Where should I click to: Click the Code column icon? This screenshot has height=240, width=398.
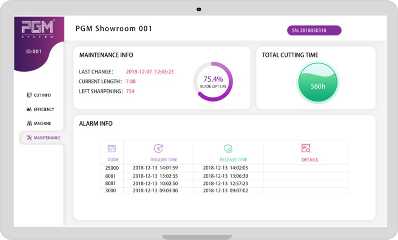(x=112, y=148)
